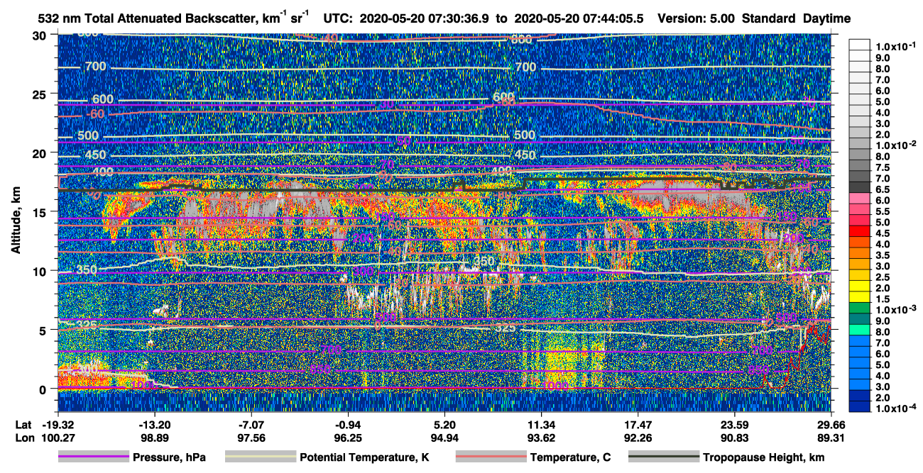Click longitude value 100.27

pyautogui.click(x=58, y=438)
